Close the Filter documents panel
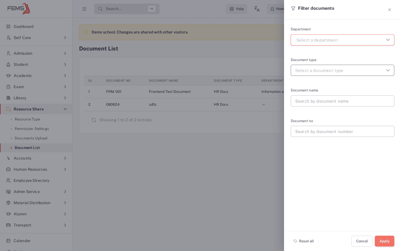 click(x=390, y=10)
